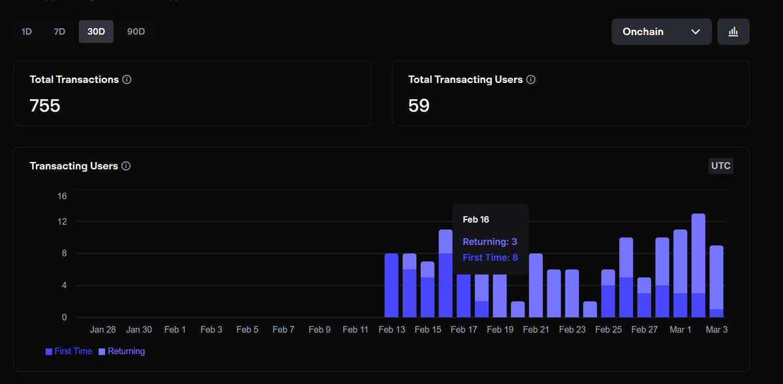Select the 7D time range tab
This screenshot has height=384, width=783.
[59, 31]
